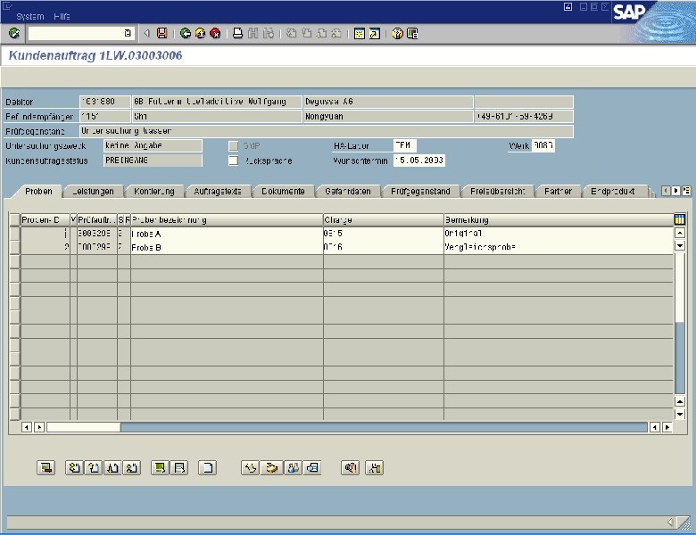Click Next page icon below the table
Image resolution: width=696 pixels, height=535 pixels.
[112, 467]
